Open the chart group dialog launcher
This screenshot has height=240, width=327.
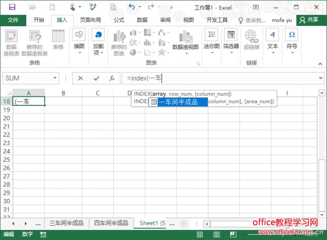pyautogui.click(x=198, y=64)
